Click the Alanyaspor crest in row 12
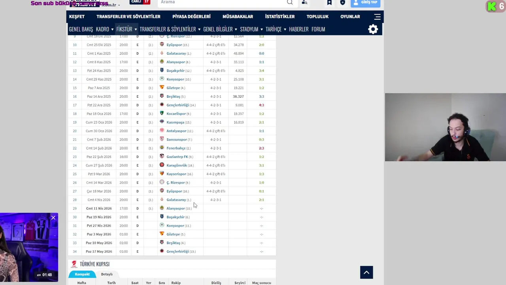Screen dimensions: 506x285 (162, 62)
